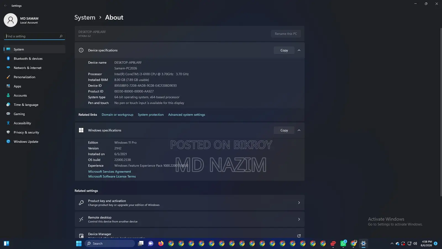The height and width of the screenshot is (249, 442).
Task: Open Gaming settings
Action: coord(35,114)
